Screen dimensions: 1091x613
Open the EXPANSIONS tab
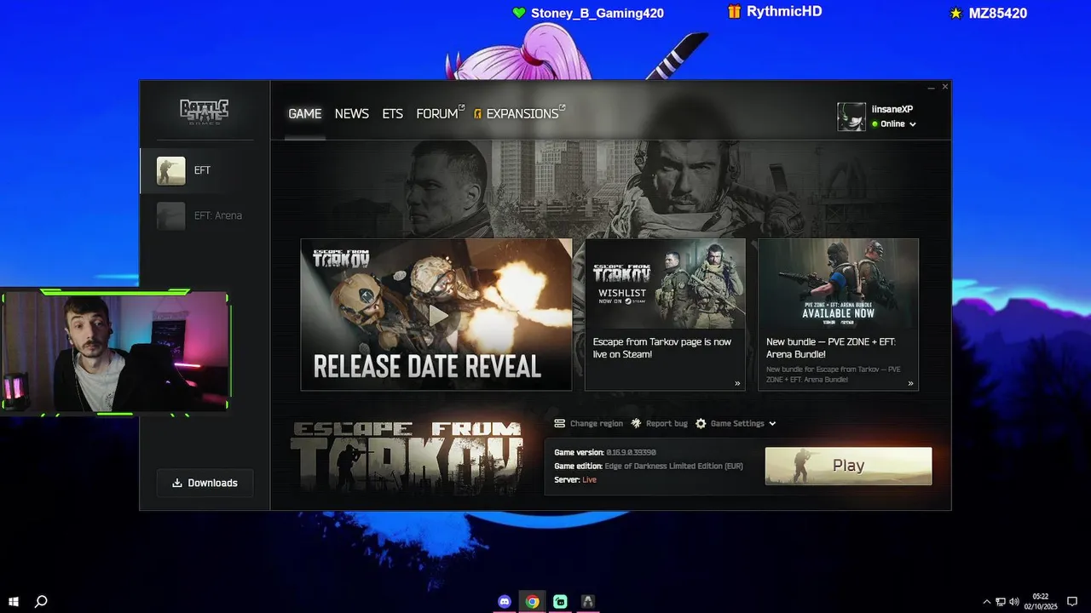(x=519, y=113)
